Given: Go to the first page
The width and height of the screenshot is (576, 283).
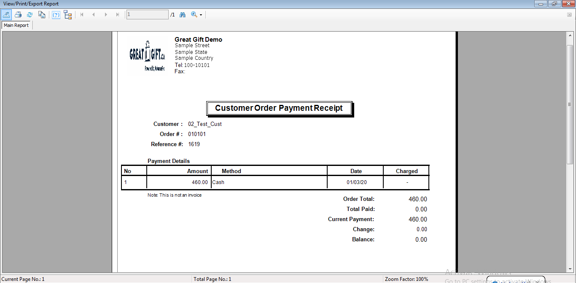Looking at the screenshot, I should (82, 15).
